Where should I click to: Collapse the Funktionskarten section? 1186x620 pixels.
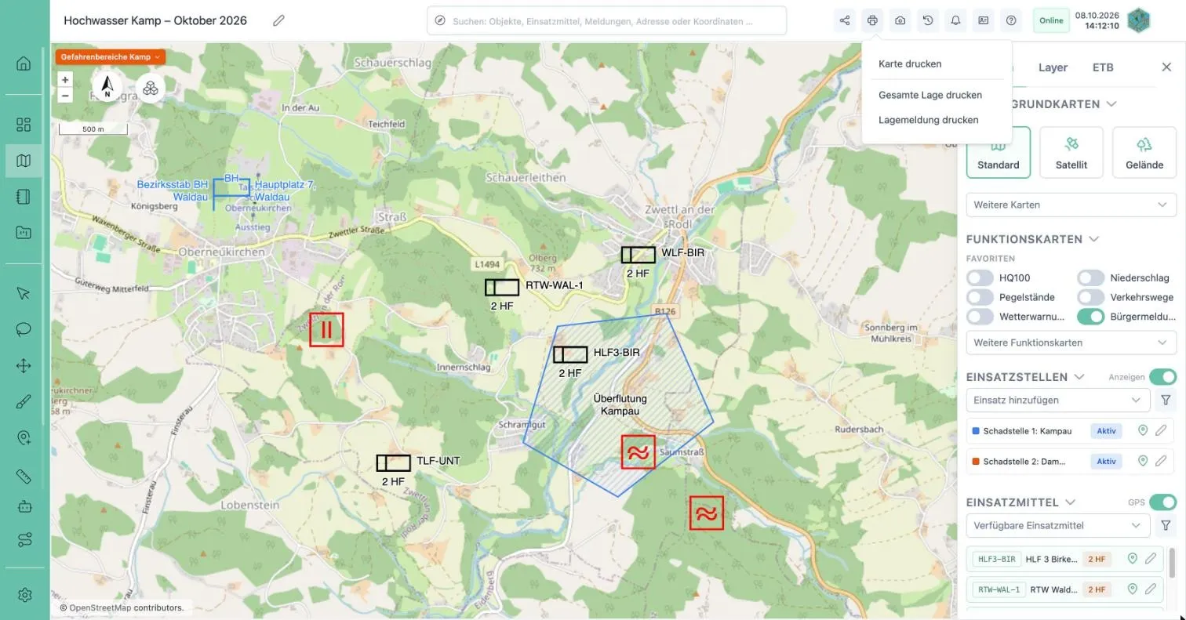pos(1093,239)
